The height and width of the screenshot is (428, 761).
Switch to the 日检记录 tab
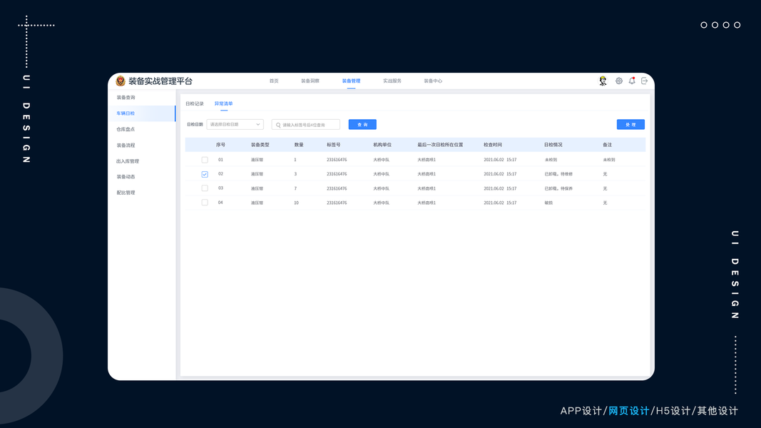tap(195, 104)
